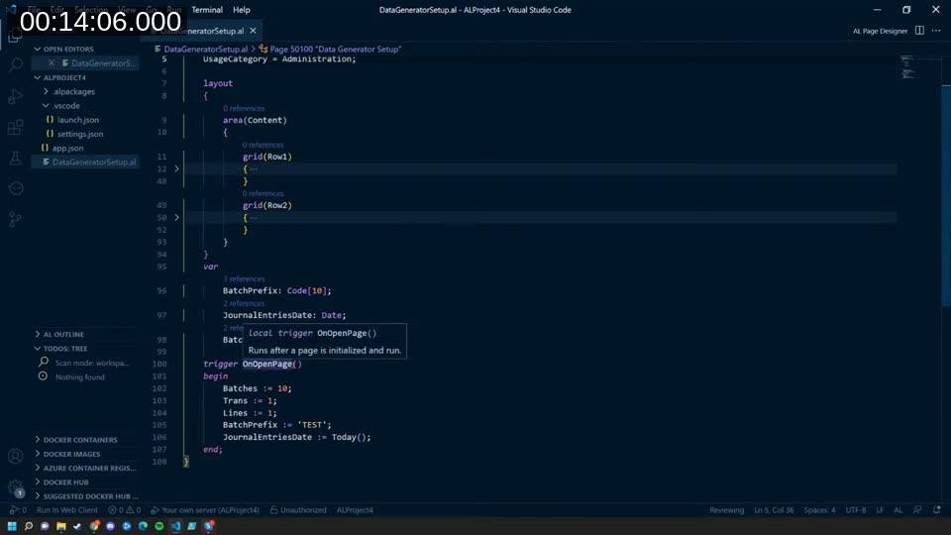Open the Extensions view
The height and width of the screenshot is (535, 951).
click(16, 128)
